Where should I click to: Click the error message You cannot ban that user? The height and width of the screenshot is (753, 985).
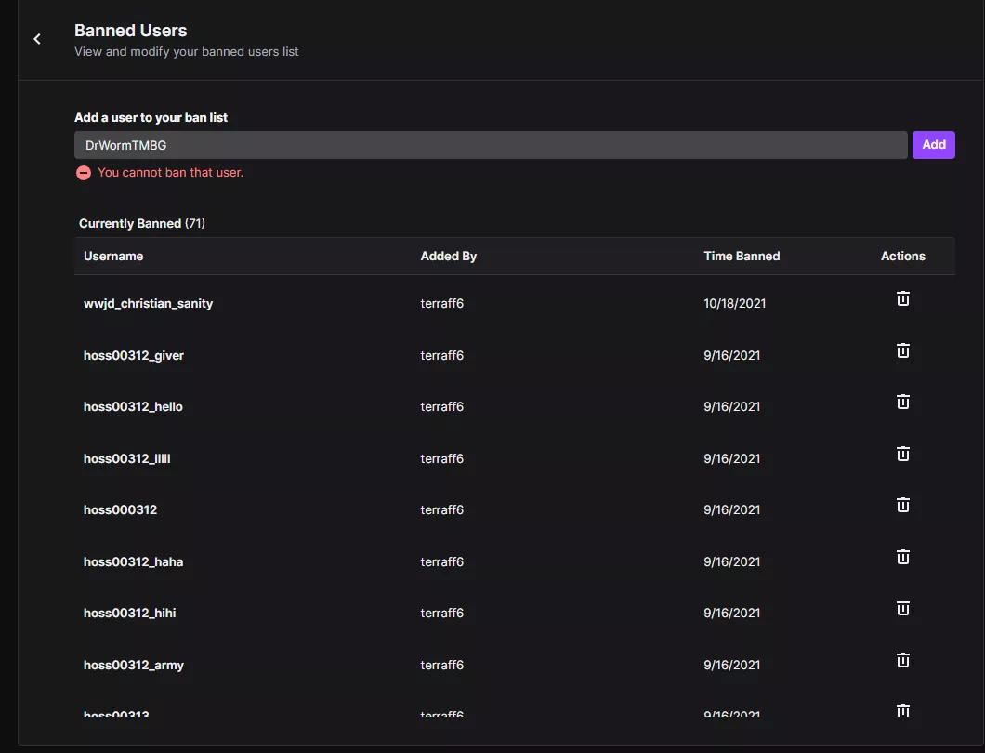tap(170, 173)
